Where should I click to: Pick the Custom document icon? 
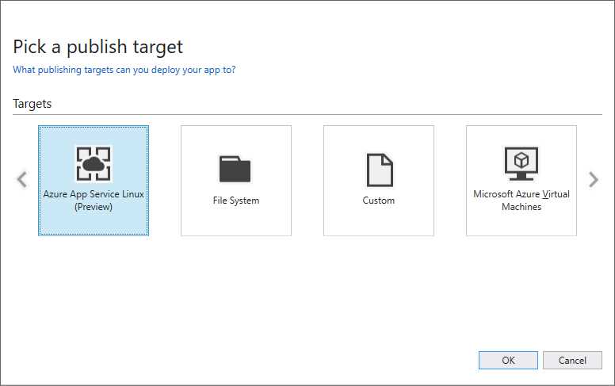(380, 170)
